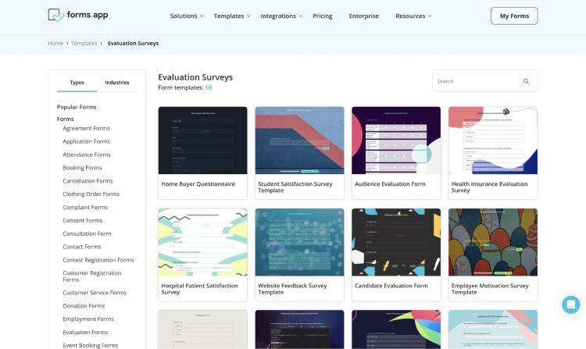Viewport: 586px width, 349px height.
Task: Open the Audience Evaluation Form thumbnail
Action: point(396,141)
